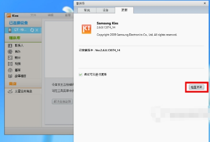Click the installed version text Ver.2.6.0.13074_14
This screenshot has height=142, width=210.
[x=108, y=50]
